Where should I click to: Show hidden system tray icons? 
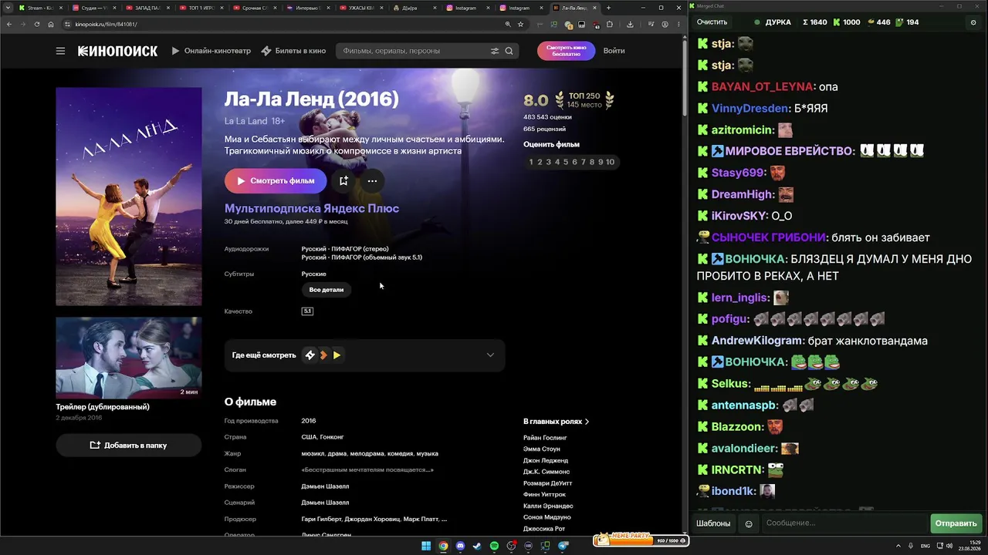click(898, 546)
